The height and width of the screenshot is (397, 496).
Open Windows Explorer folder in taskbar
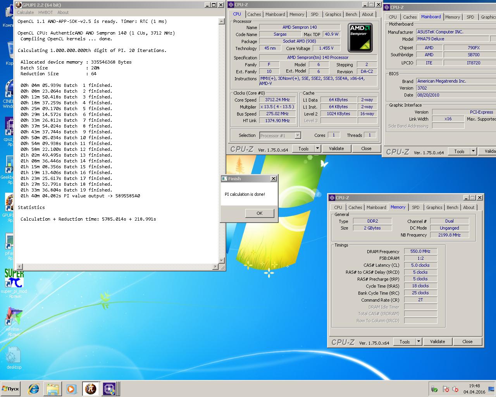point(53,389)
